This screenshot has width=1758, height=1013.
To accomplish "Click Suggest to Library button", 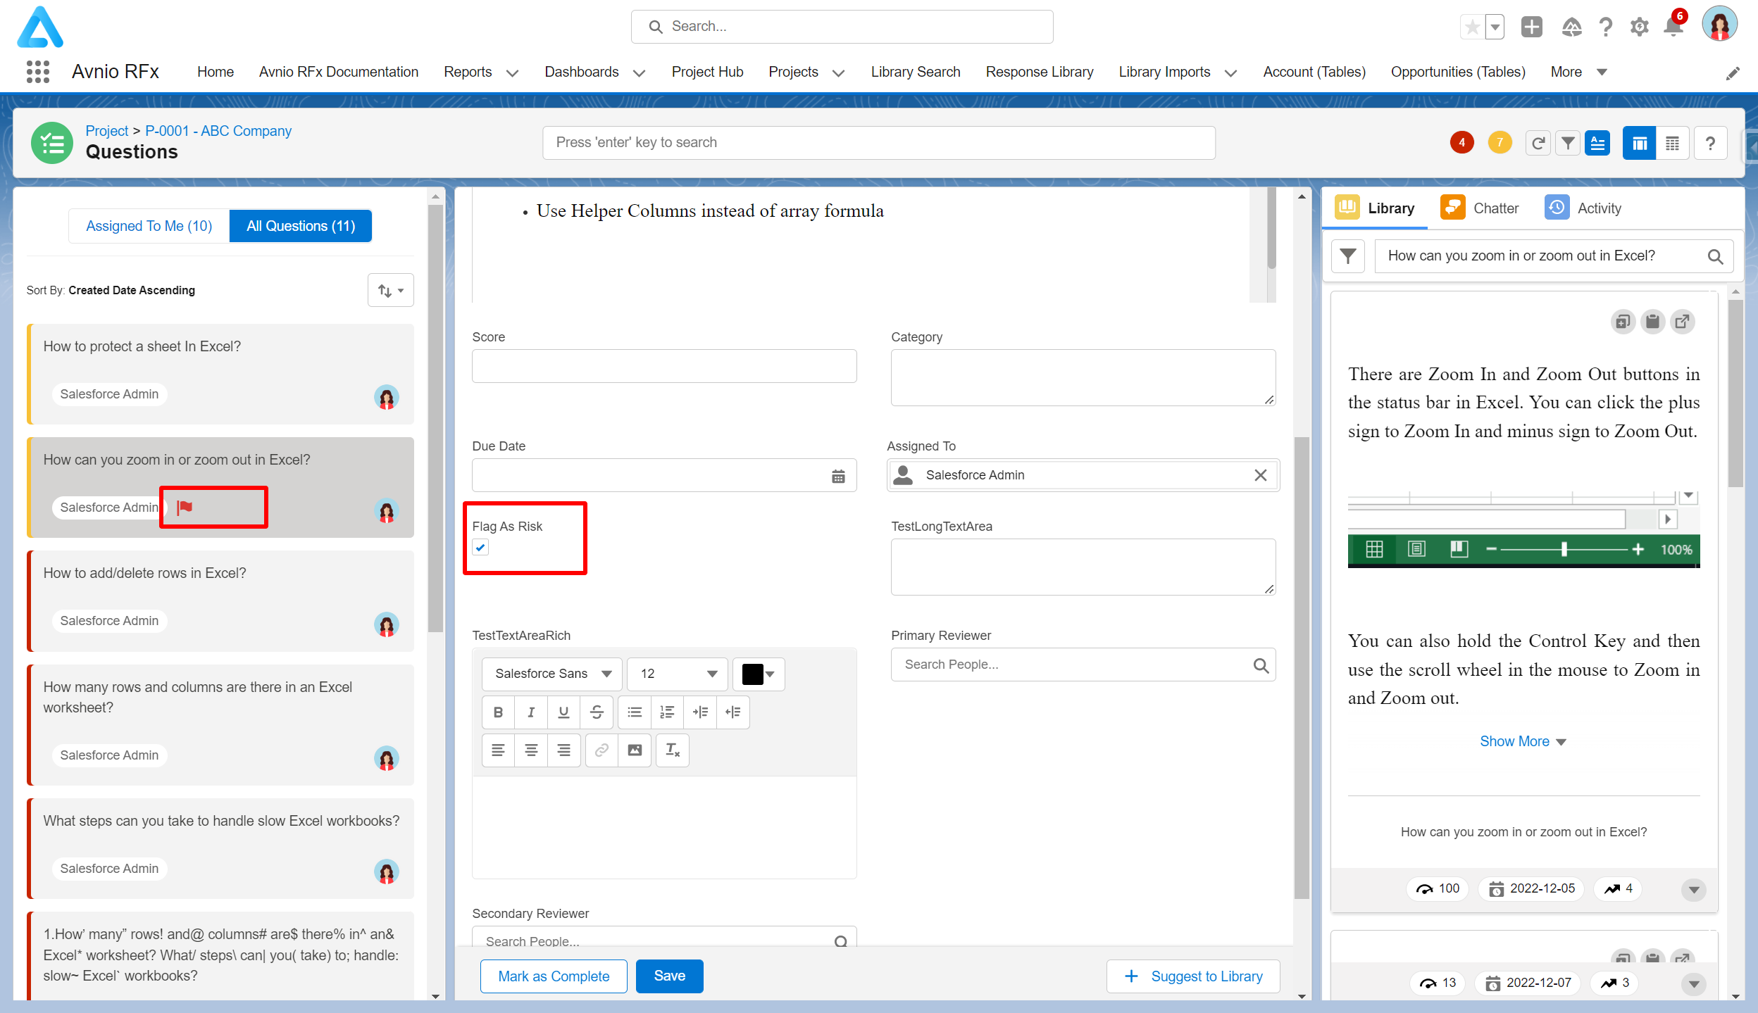I will click(1193, 976).
